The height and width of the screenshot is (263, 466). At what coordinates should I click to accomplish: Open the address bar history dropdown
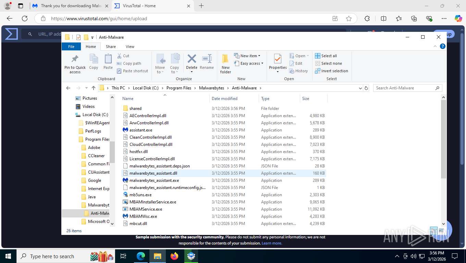point(360,88)
